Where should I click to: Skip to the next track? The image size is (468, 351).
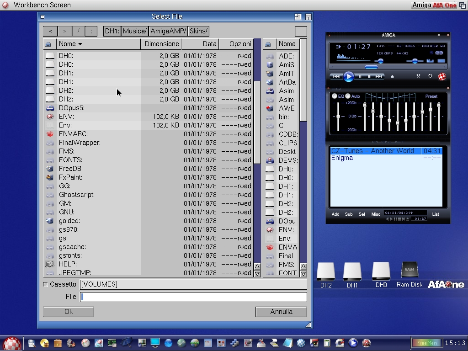coord(379,77)
